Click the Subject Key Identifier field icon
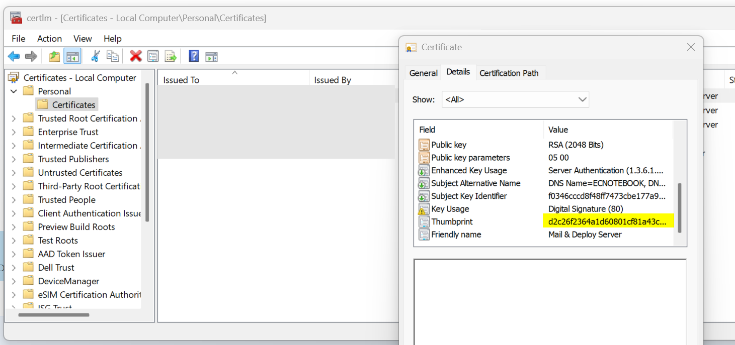 (x=424, y=196)
